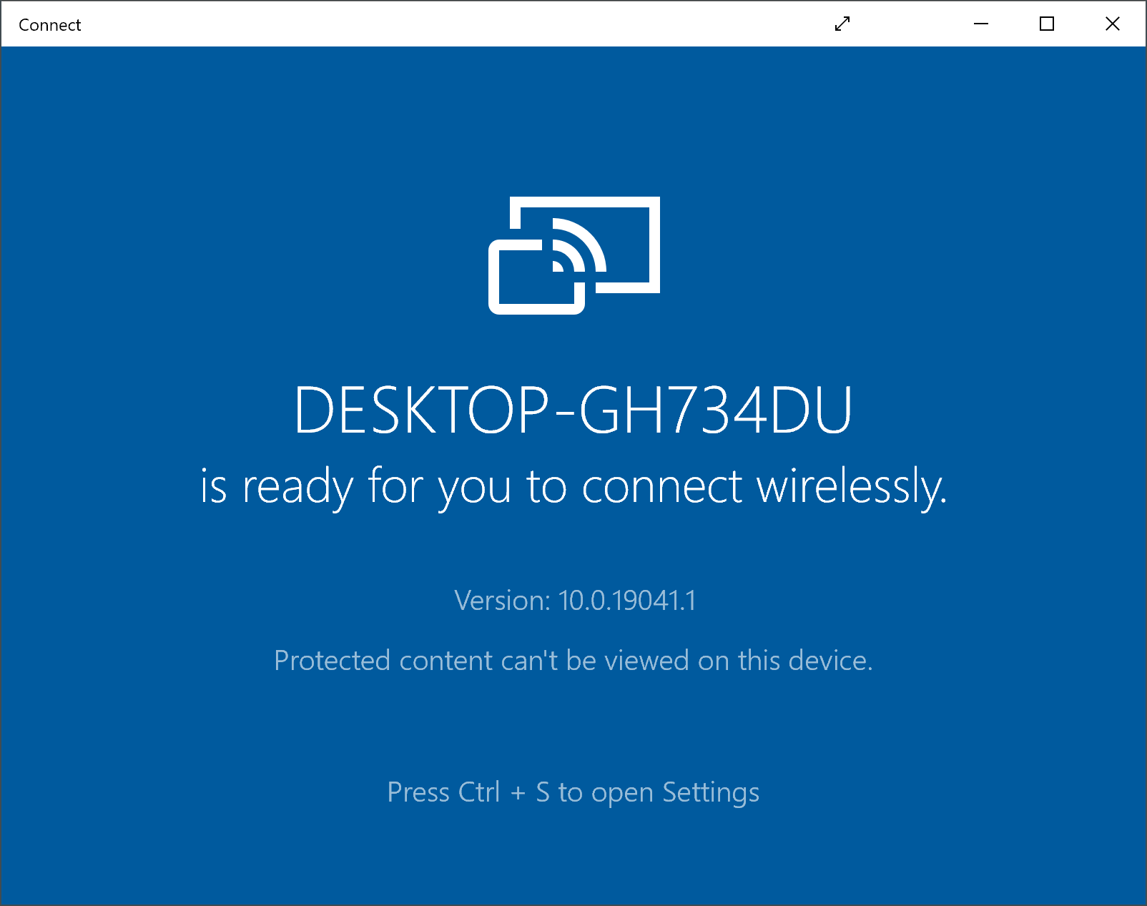
Task: Click the full-screen expand arrows icon
Action: (842, 24)
